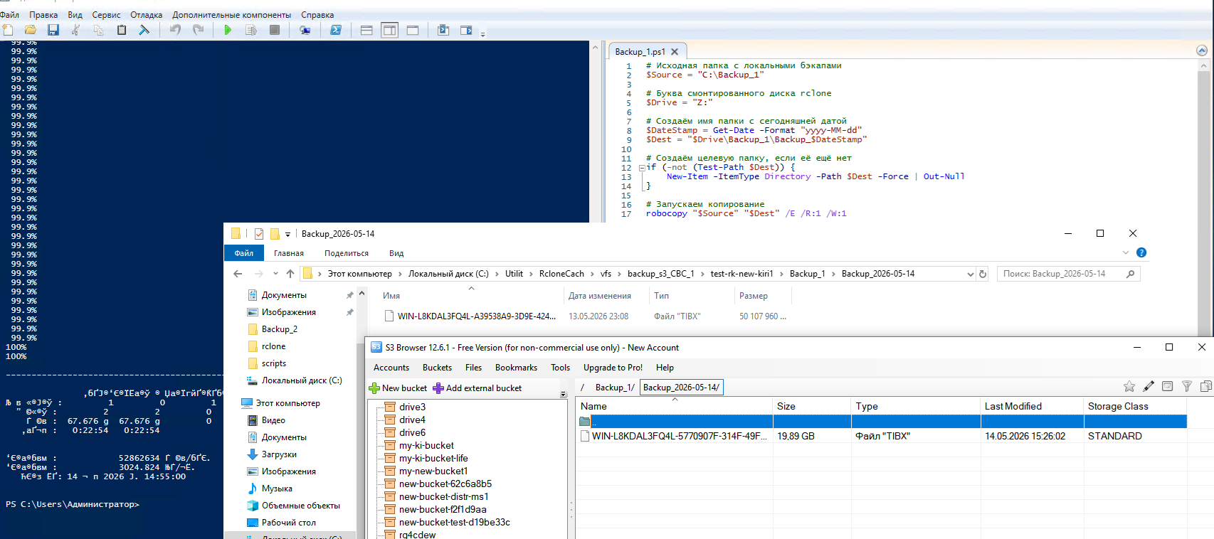1214x539 pixels.
Task: Click the star bookmark icon in S3 Browser
Action: click(1129, 386)
